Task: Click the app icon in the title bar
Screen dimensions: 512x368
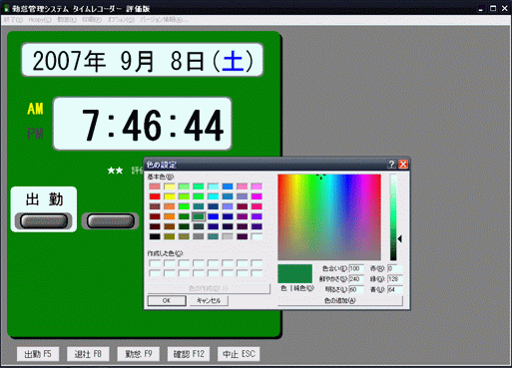Action: [6, 8]
